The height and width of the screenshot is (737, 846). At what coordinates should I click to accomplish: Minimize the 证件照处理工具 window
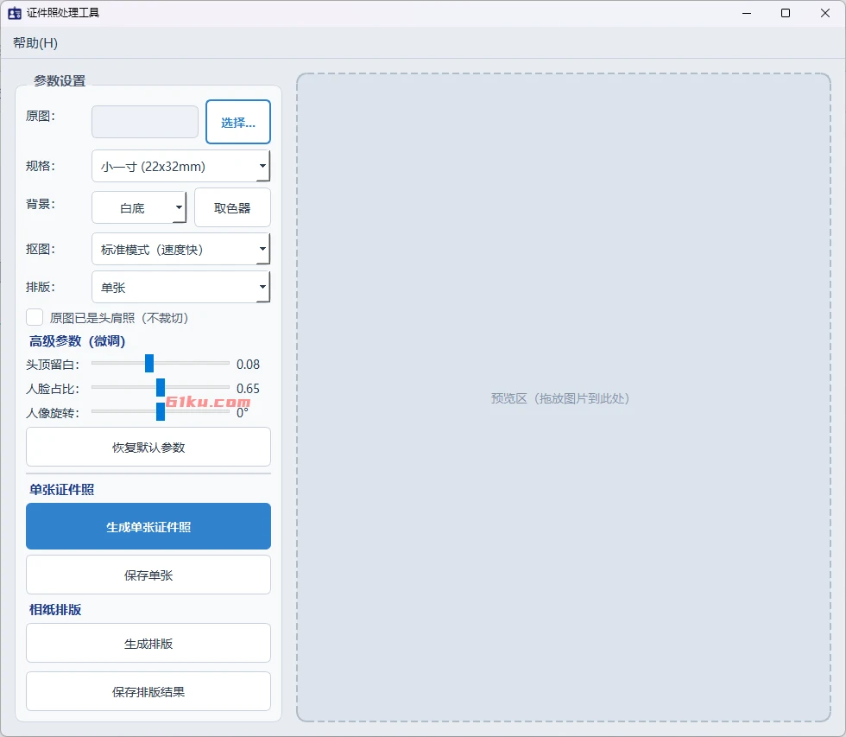(x=747, y=13)
